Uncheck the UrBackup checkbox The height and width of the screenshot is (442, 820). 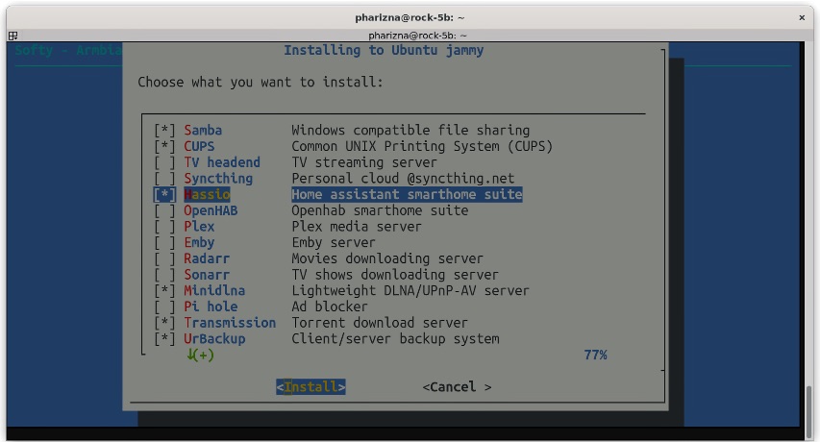[x=164, y=338]
